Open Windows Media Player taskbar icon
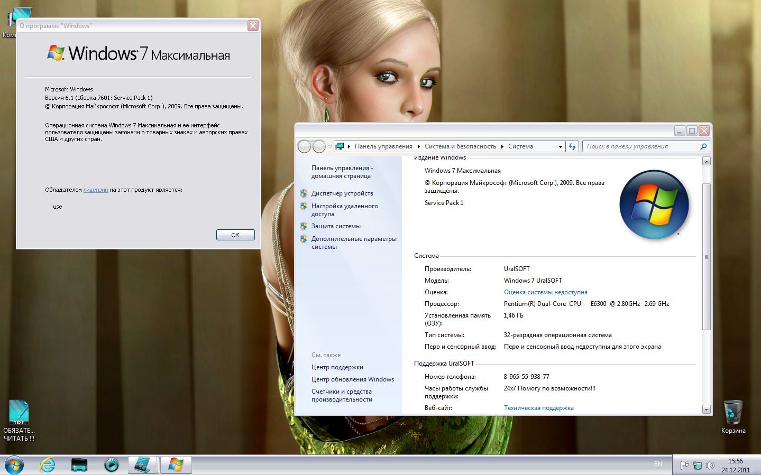Image resolution: width=761 pixels, height=475 pixels. (111, 465)
